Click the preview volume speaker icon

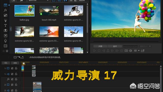pos(130,51)
